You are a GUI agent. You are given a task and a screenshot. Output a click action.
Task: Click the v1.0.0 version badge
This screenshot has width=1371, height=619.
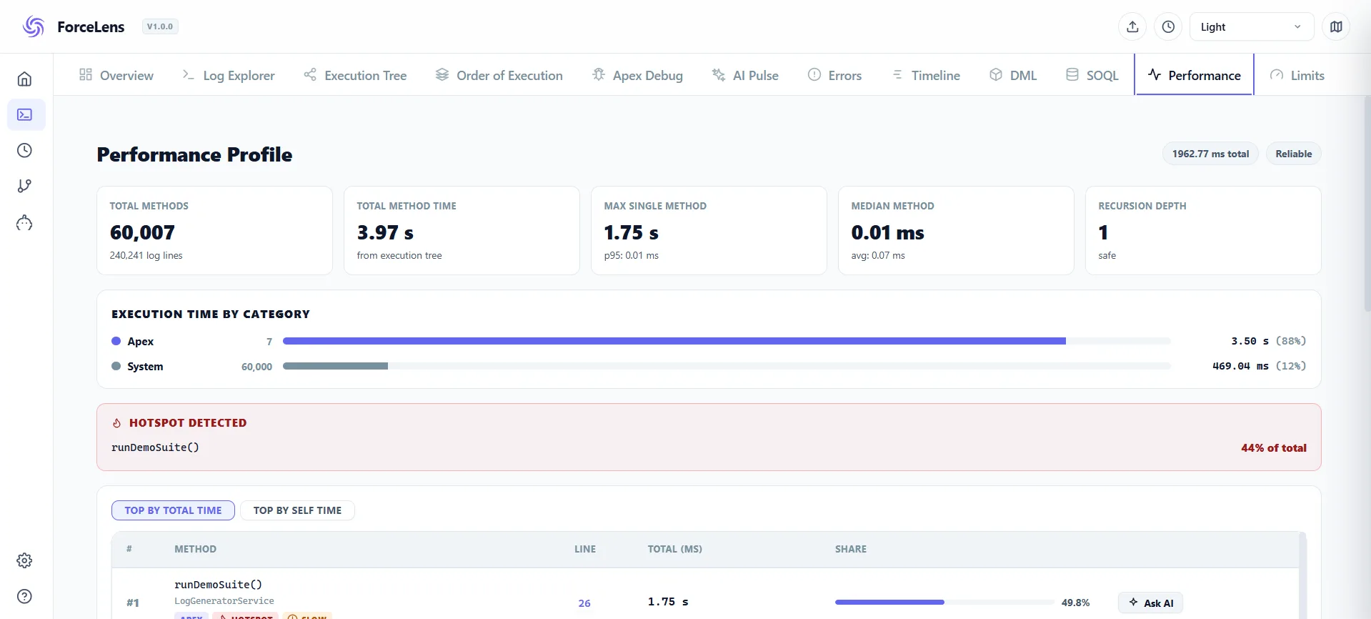(160, 26)
